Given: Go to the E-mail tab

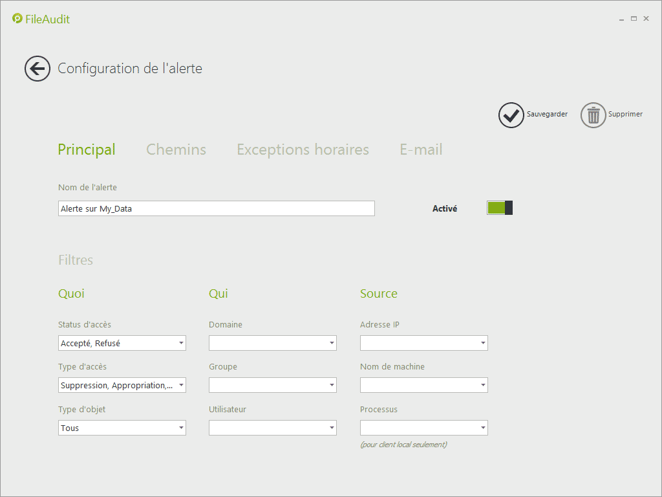Looking at the screenshot, I should [x=421, y=149].
